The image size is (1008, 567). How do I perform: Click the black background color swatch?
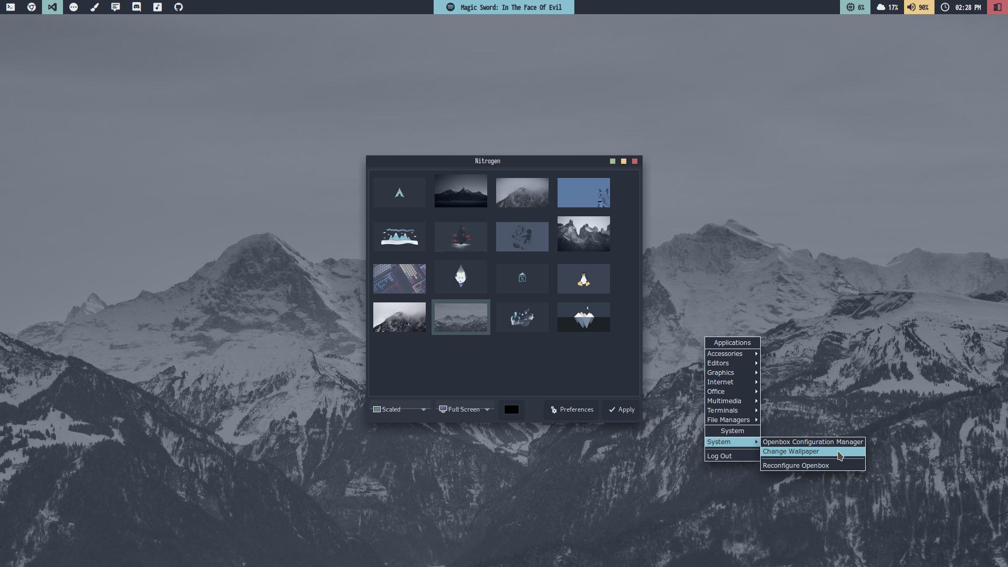(x=511, y=409)
